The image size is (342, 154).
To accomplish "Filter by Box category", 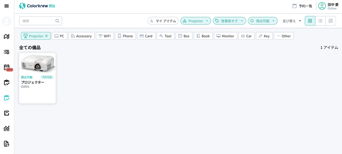I will (184, 36).
